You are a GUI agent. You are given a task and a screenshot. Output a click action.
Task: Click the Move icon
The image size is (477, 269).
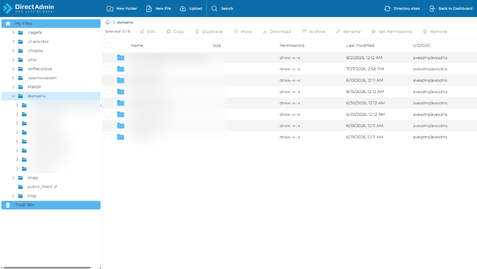click(235, 32)
